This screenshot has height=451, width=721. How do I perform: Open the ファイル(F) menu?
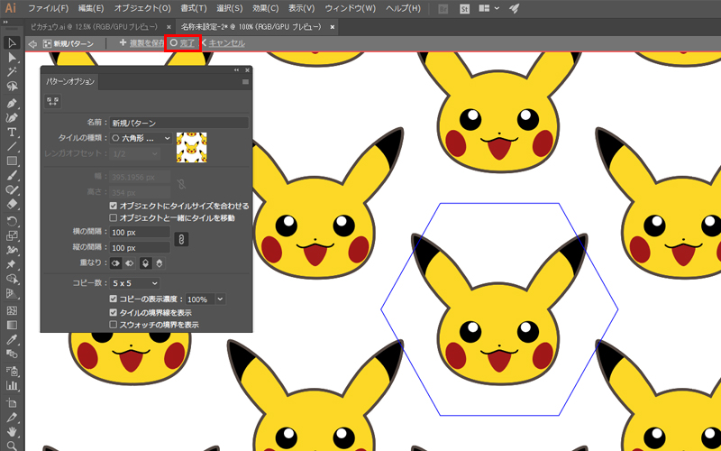(x=49, y=8)
